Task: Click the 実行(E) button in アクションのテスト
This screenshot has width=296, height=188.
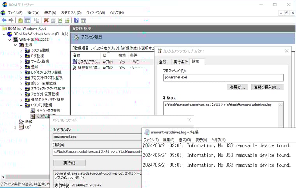Action: [x=69, y=163]
